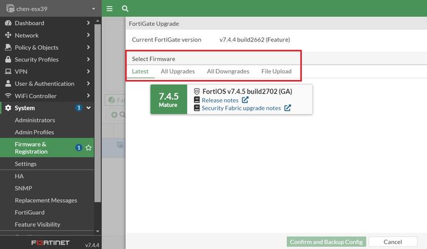The width and height of the screenshot is (427, 249).
Task: Click the Network arrows icon
Action: pos(8,35)
